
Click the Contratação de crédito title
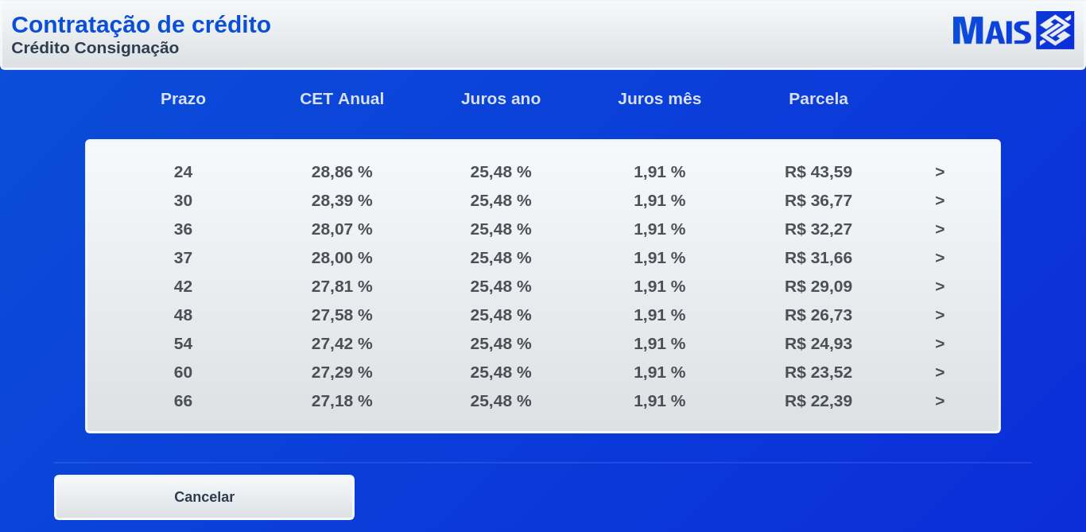tap(141, 25)
